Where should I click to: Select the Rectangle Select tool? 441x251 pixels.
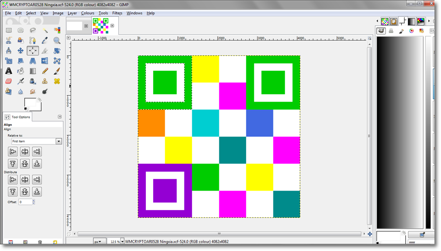coord(9,30)
